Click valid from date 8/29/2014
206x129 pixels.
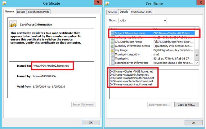[39, 87]
